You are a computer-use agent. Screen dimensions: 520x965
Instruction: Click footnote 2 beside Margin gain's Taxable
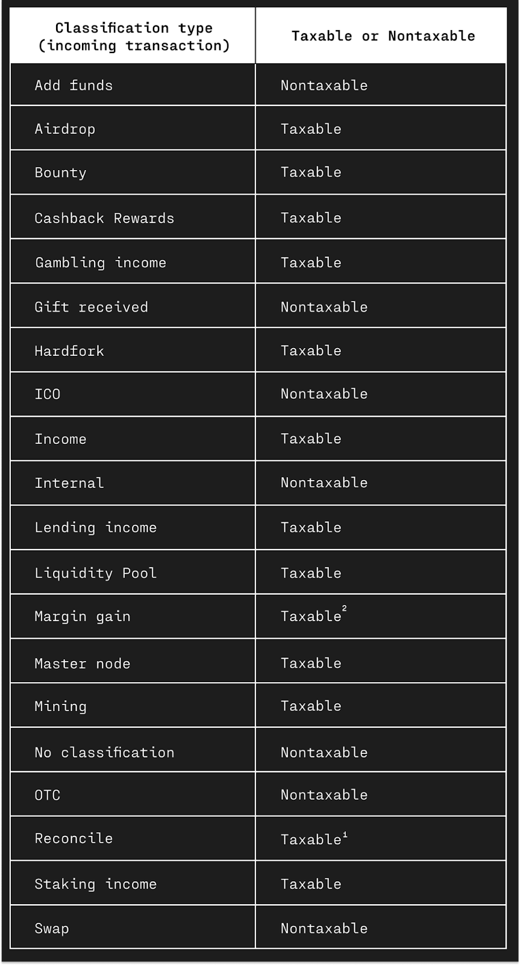345,609
